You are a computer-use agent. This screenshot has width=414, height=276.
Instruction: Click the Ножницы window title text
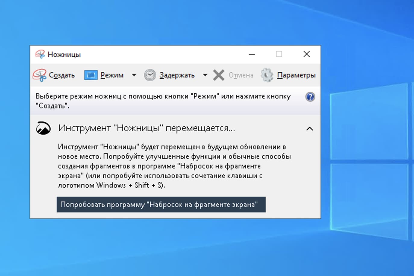(64, 55)
